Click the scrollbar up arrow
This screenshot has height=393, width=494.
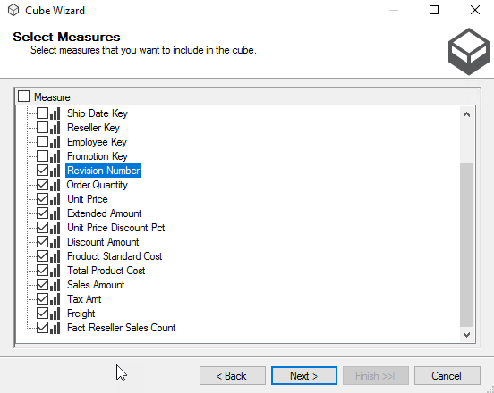466,114
